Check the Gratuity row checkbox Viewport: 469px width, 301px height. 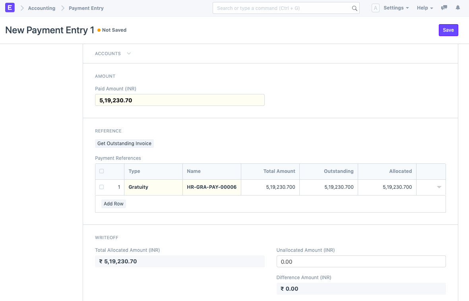tap(101, 187)
